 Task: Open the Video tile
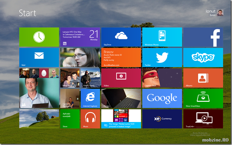coord(121,78)
